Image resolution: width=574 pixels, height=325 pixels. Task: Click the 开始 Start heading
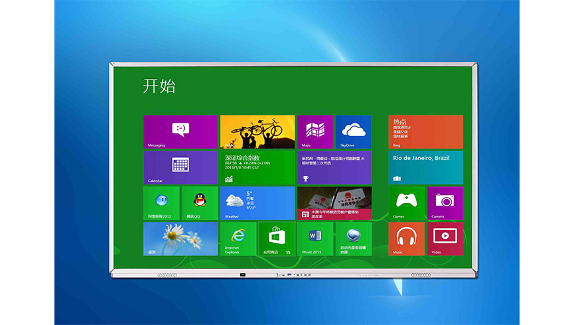(x=159, y=86)
